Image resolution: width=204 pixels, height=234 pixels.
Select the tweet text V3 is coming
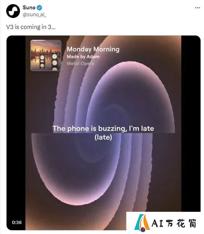tap(31, 27)
